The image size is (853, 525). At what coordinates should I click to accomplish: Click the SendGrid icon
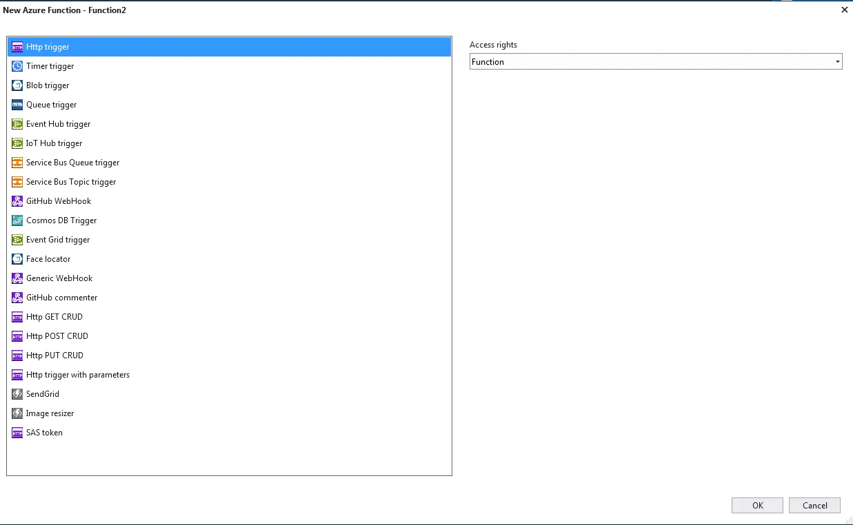point(17,394)
